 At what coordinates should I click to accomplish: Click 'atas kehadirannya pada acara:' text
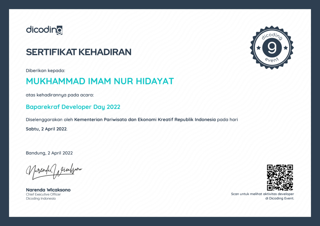(x=60, y=95)
